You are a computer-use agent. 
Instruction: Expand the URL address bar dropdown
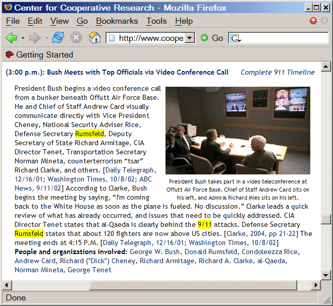point(190,38)
